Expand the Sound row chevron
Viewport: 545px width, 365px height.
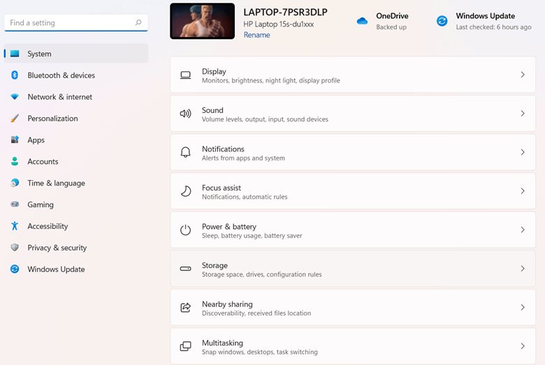523,113
